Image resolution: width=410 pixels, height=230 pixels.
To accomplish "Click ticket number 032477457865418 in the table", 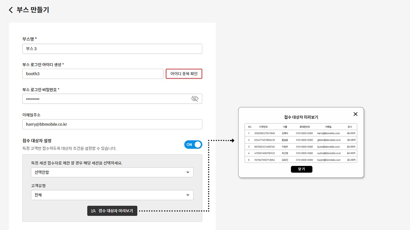I will point(264,140).
